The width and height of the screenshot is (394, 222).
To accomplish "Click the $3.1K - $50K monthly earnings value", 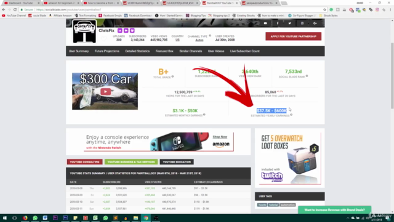I will coord(185,111).
